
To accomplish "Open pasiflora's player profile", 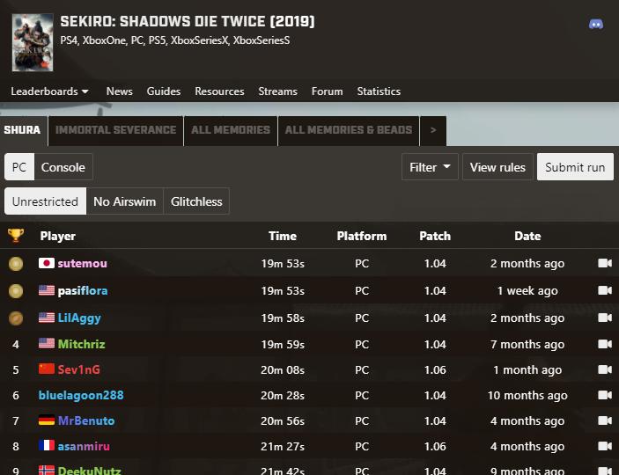I will tap(83, 291).
